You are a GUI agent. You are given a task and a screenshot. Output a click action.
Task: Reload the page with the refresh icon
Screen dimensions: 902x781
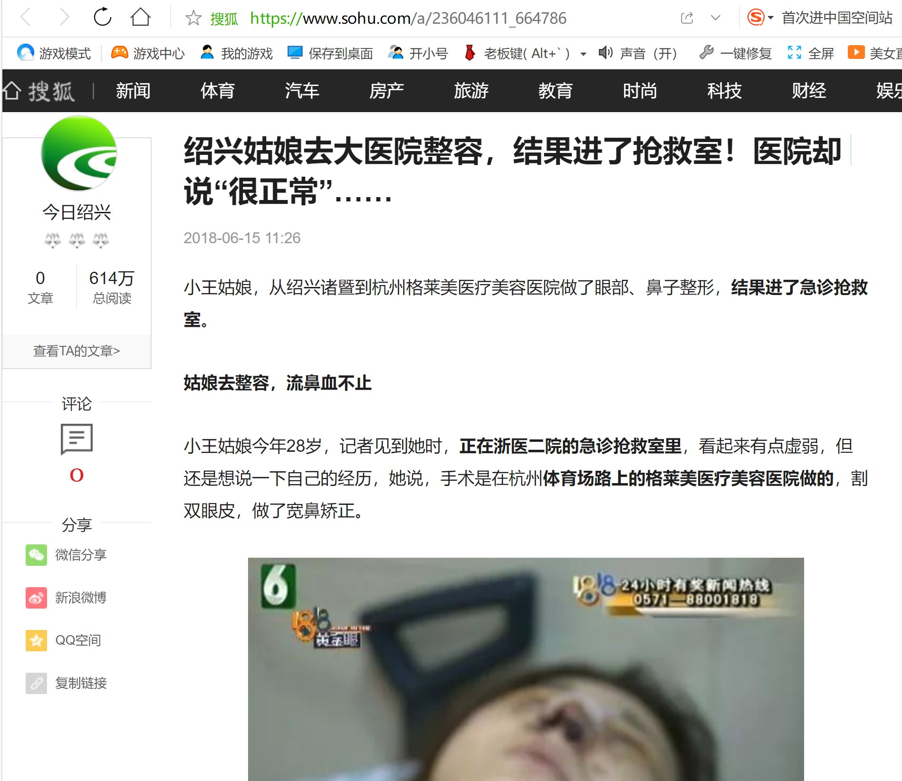tap(102, 18)
